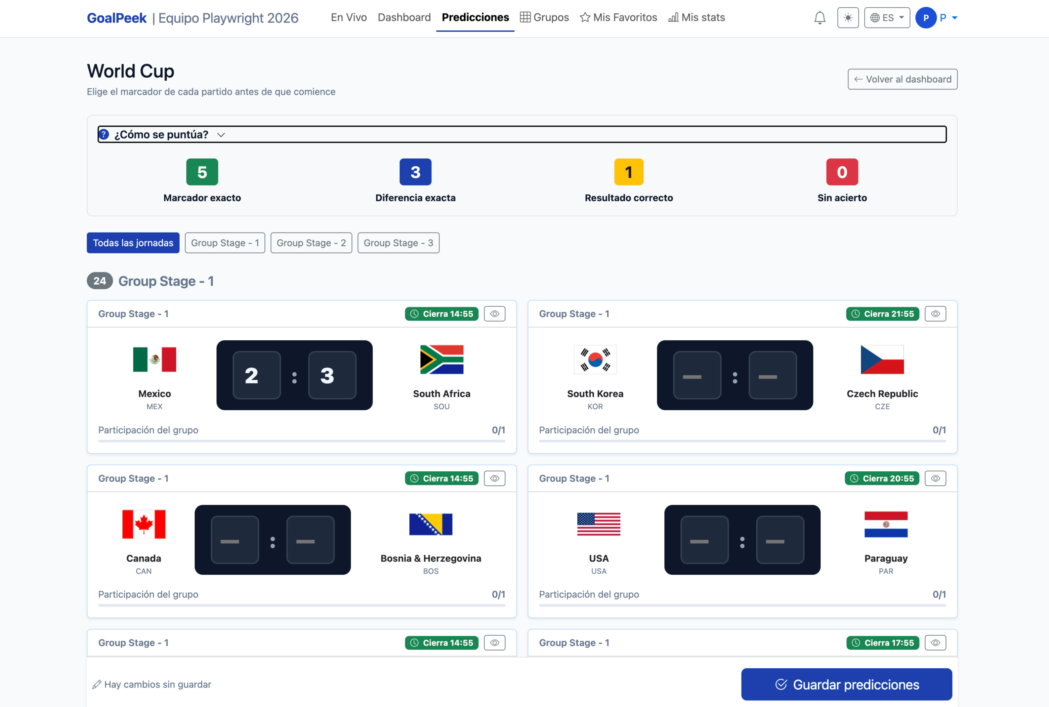This screenshot has height=707, width=1049.
Task: Click the South Korea score box
Action: pyautogui.click(x=697, y=375)
